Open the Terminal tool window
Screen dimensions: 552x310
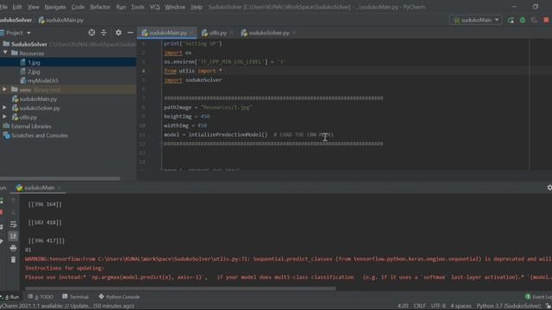coord(75,297)
